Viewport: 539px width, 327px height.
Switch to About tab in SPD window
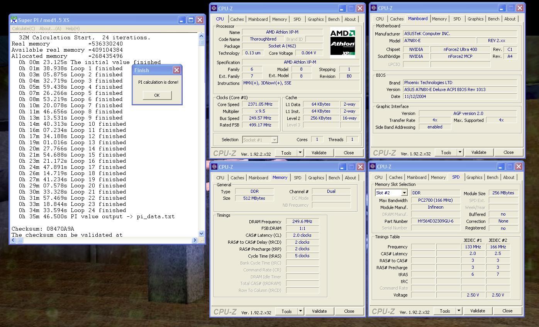[509, 177]
